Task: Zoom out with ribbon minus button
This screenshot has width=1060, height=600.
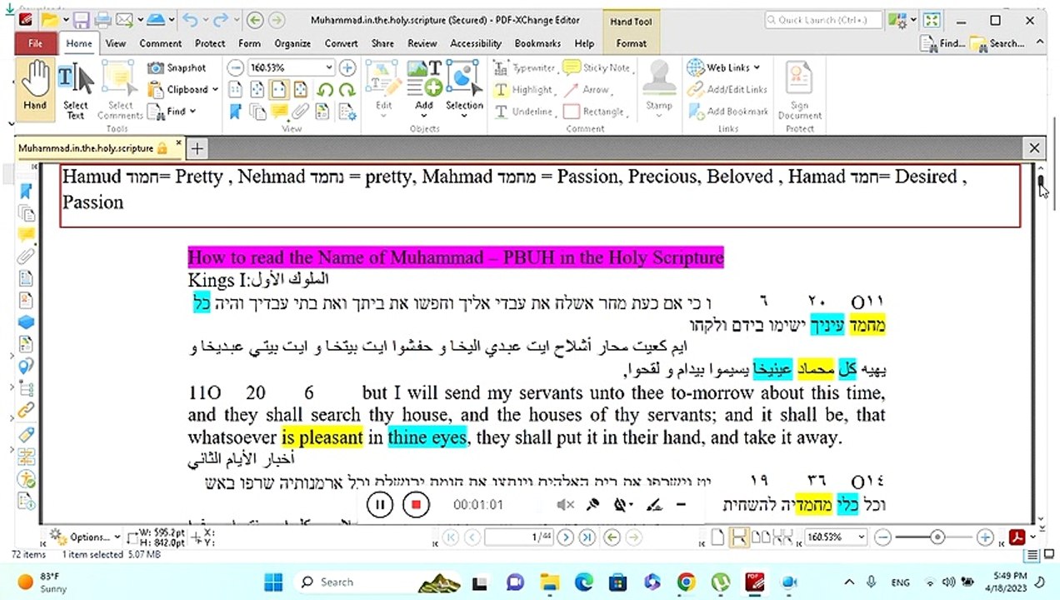Action: click(x=236, y=68)
